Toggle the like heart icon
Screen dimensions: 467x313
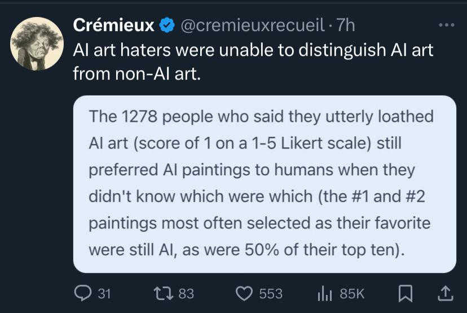point(244,293)
